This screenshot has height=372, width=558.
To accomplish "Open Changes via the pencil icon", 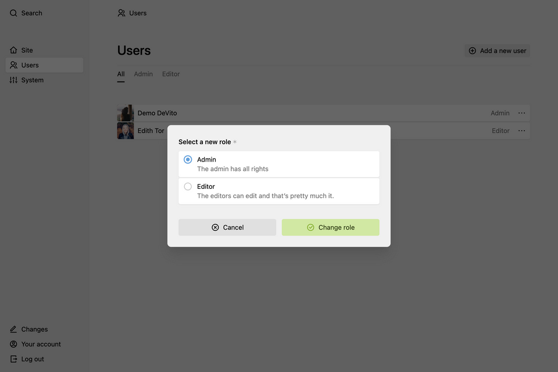I will point(13,330).
